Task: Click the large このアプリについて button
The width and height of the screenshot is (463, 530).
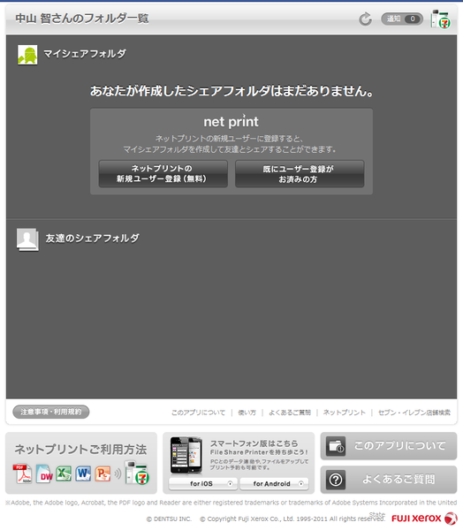Action: pyautogui.click(x=389, y=446)
